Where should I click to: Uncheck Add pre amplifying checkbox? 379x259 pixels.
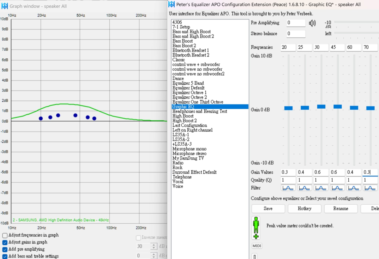(x=5, y=249)
